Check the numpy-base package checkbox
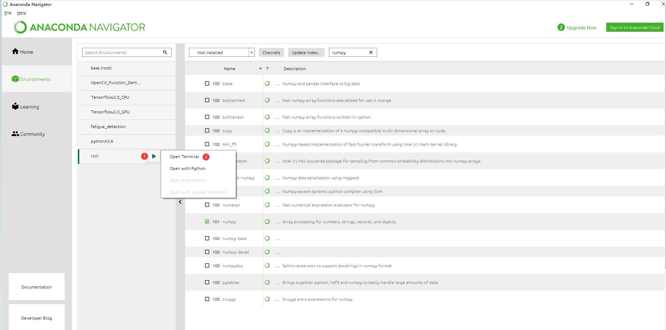This screenshot has width=666, height=330. tap(207, 238)
